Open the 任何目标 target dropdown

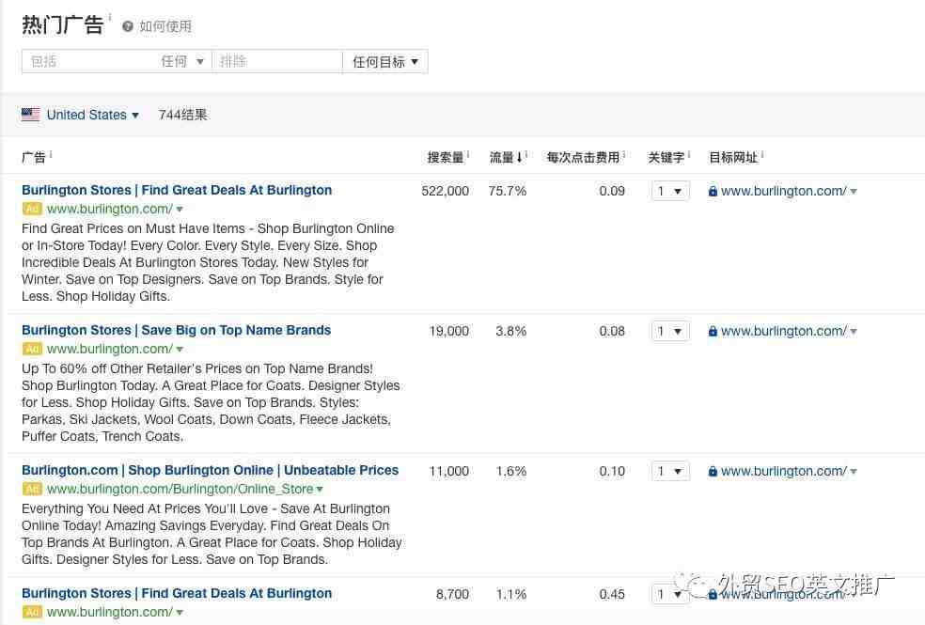coord(385,61)
